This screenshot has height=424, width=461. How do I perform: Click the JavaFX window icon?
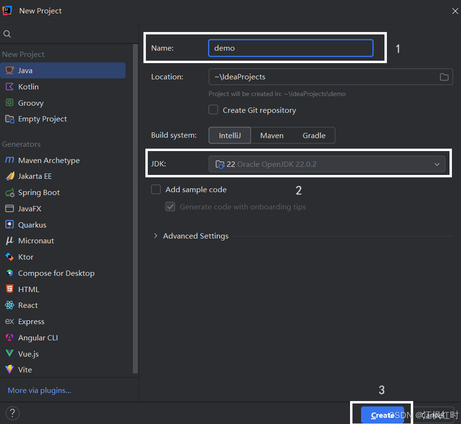pyautogui.click(x=10, y=208)
